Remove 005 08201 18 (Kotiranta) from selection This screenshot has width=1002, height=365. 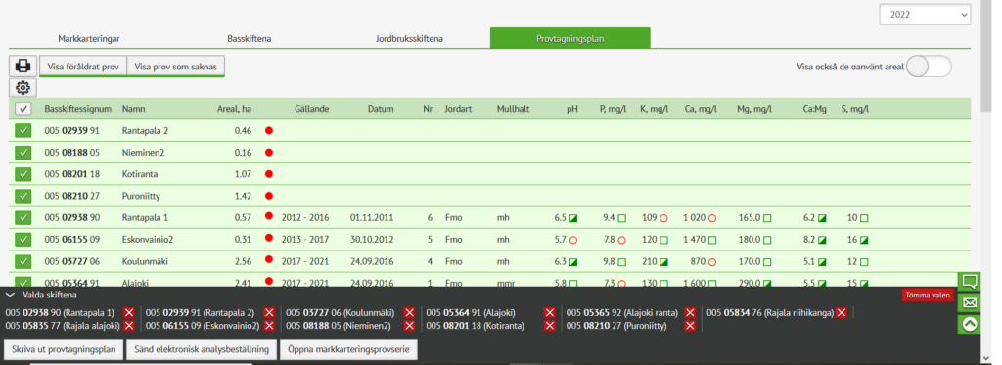550,326
